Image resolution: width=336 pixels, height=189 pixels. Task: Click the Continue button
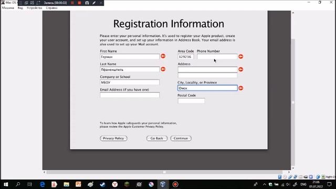point(181,139)
